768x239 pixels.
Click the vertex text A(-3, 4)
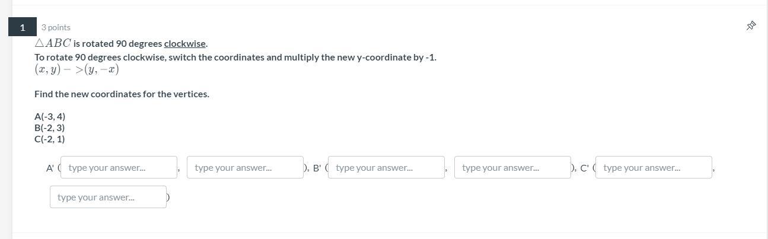(50, 116)
